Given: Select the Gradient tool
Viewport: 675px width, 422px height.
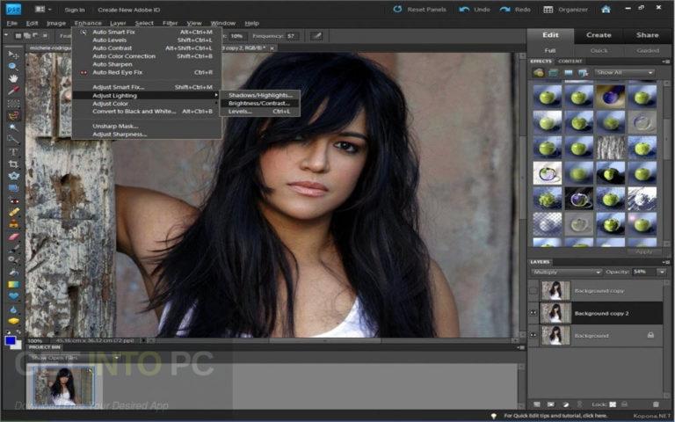Looking at the screenshot, I should point(14,284).
